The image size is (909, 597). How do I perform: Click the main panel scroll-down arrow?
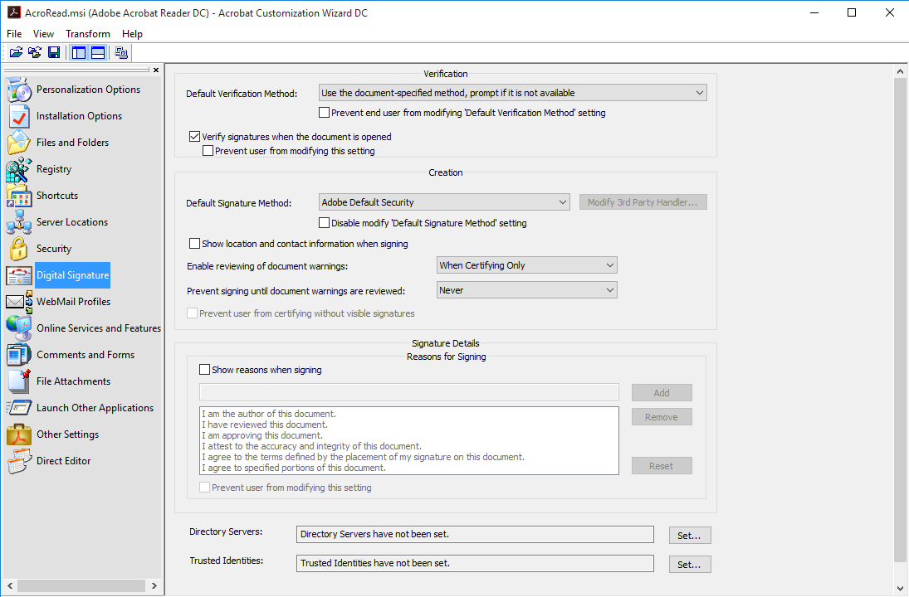(x=900, y=589)
